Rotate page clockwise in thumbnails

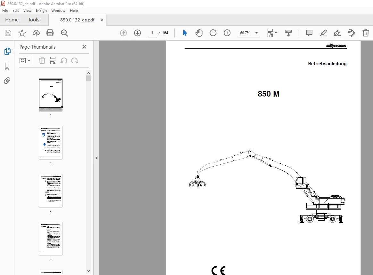pos(74,60)
